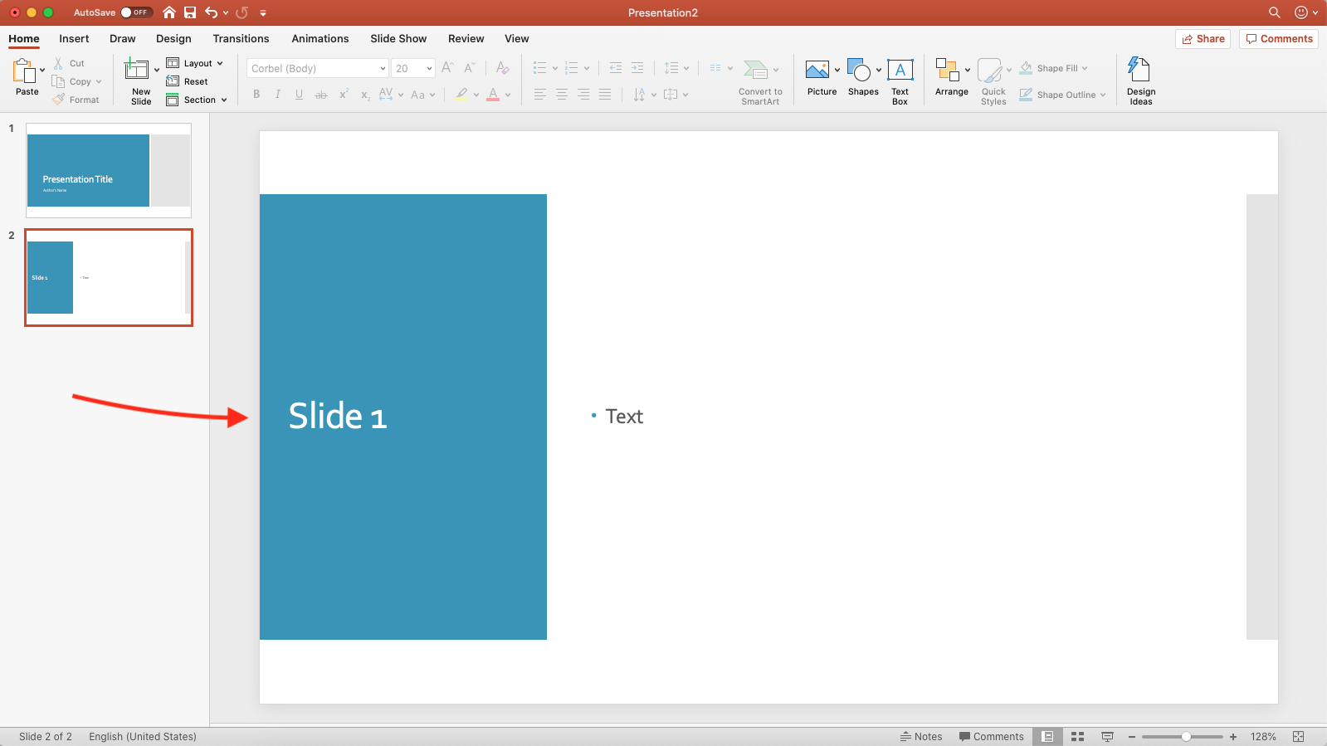The height and width of the screenshot is (746, 1327).
Task: Open the Animations tab
Action: point(320,38)
